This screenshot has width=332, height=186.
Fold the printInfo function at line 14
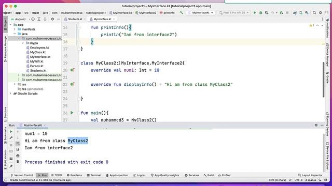point(79,27)
